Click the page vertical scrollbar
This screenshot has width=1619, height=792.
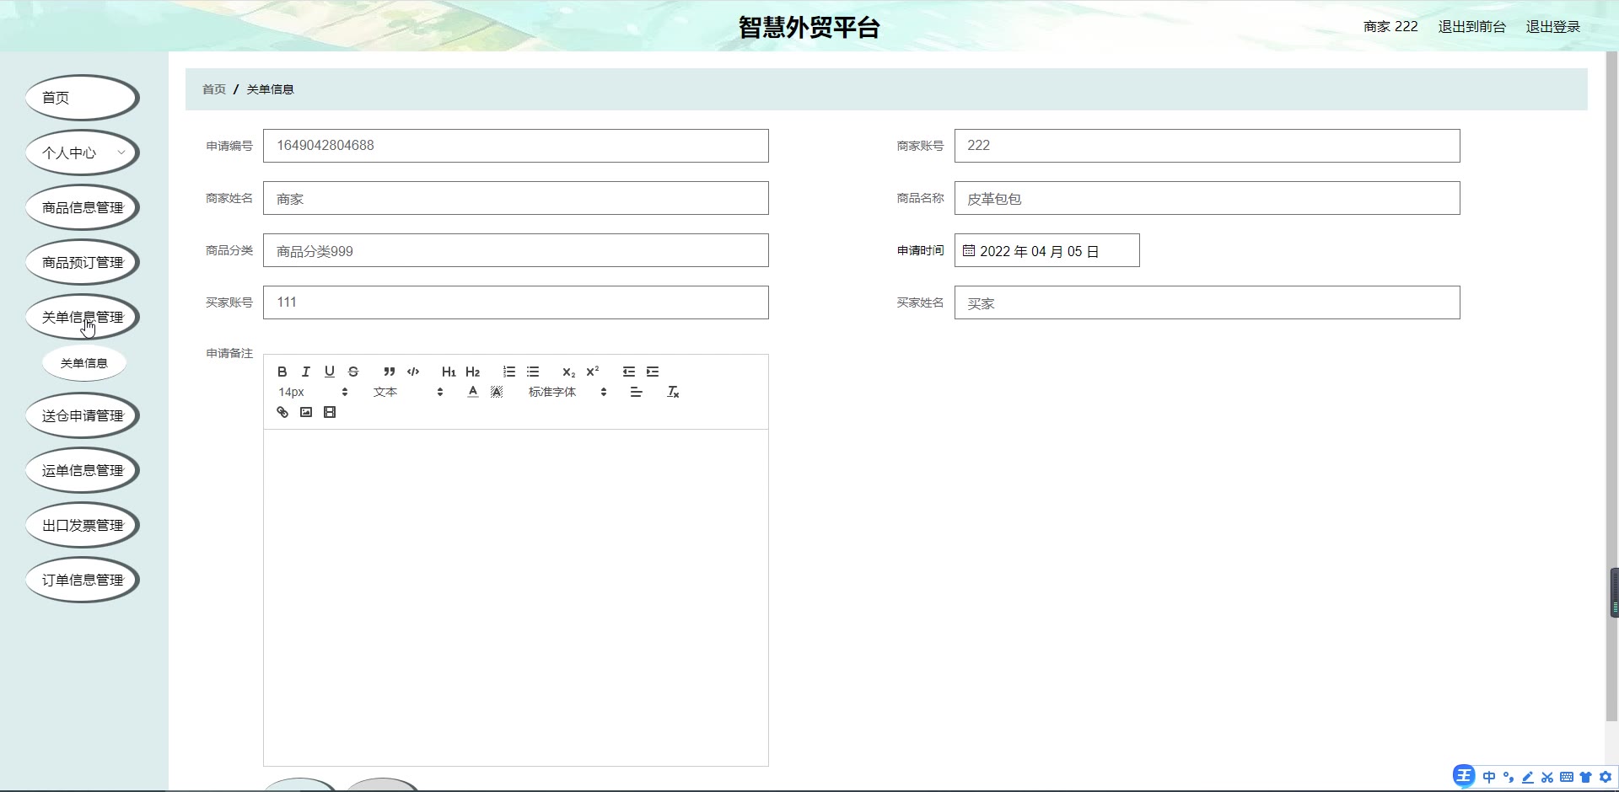click(x=1612, y=388)
